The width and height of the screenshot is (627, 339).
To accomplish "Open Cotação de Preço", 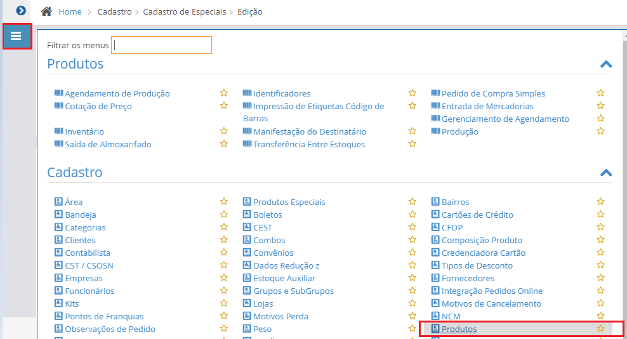I will click(98, 107).
